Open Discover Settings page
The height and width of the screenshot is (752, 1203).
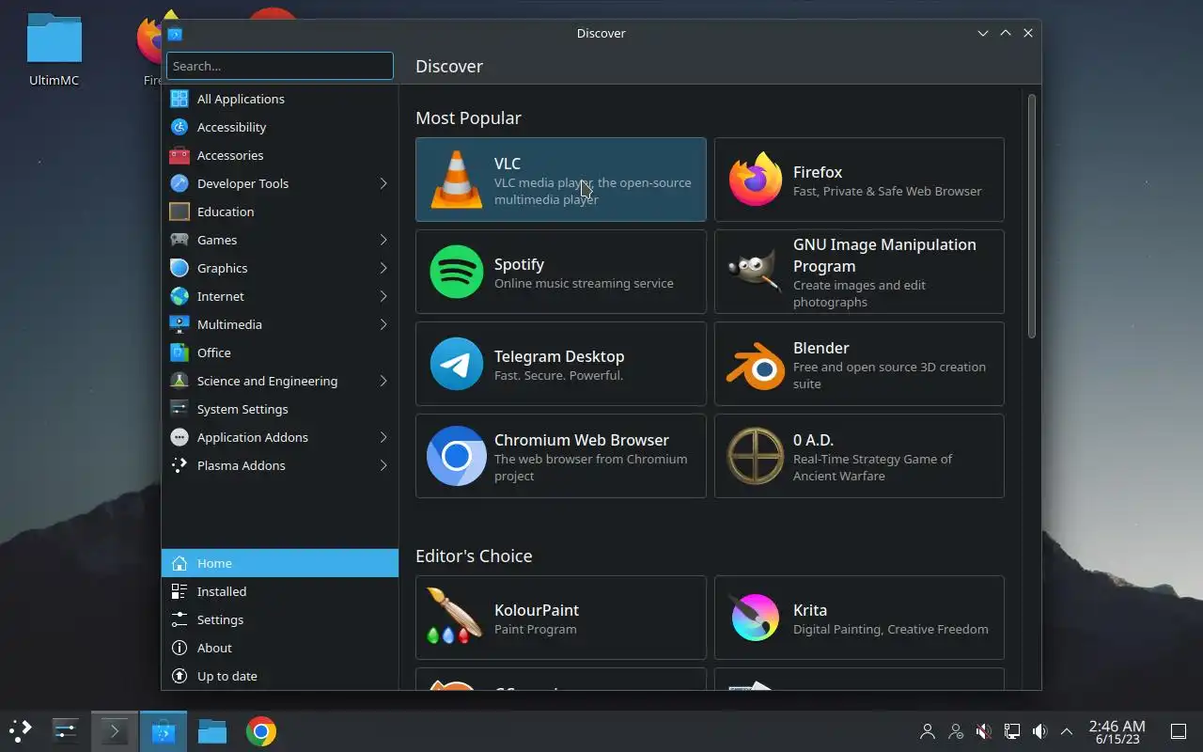[x=280, y=619]
